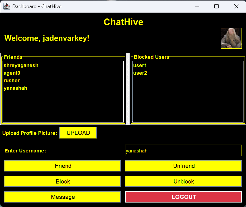Focus the Enter Username text field
The image size is (246, 207).
click(183, 150)
